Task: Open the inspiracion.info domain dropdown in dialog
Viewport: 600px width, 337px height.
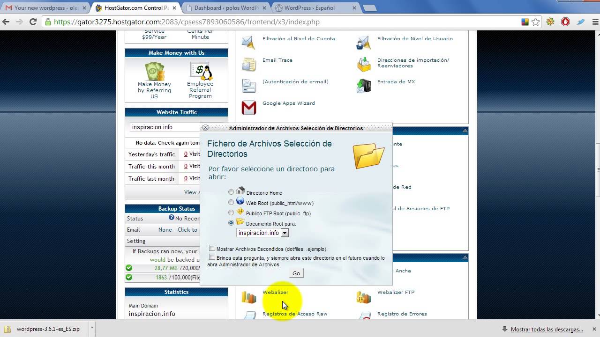Action: coord(262,233)
